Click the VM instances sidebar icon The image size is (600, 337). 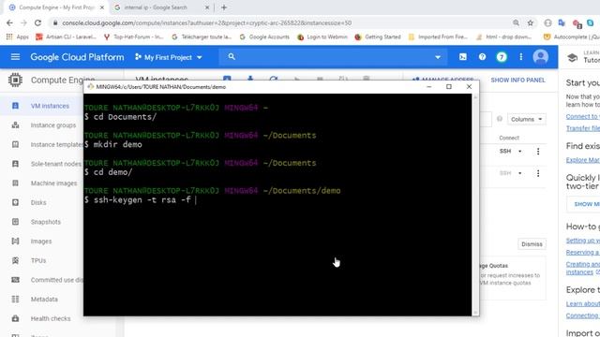15,106
